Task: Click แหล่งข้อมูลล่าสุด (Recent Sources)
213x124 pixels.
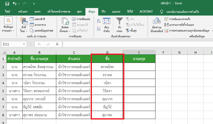Action: pos(41,31)
